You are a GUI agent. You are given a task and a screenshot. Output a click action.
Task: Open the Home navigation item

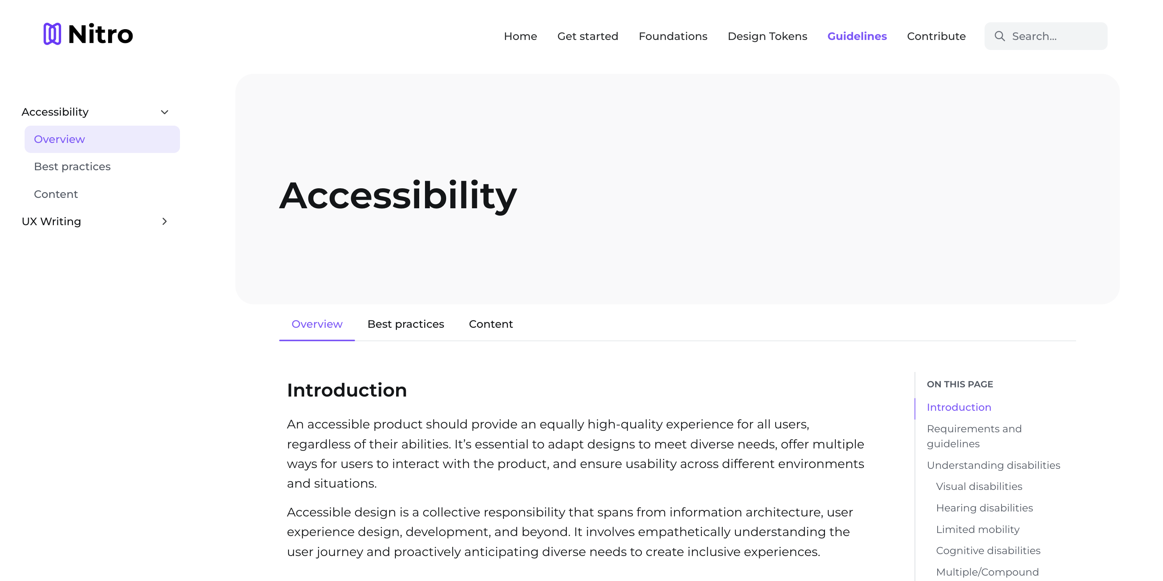(x=520, y=36)
